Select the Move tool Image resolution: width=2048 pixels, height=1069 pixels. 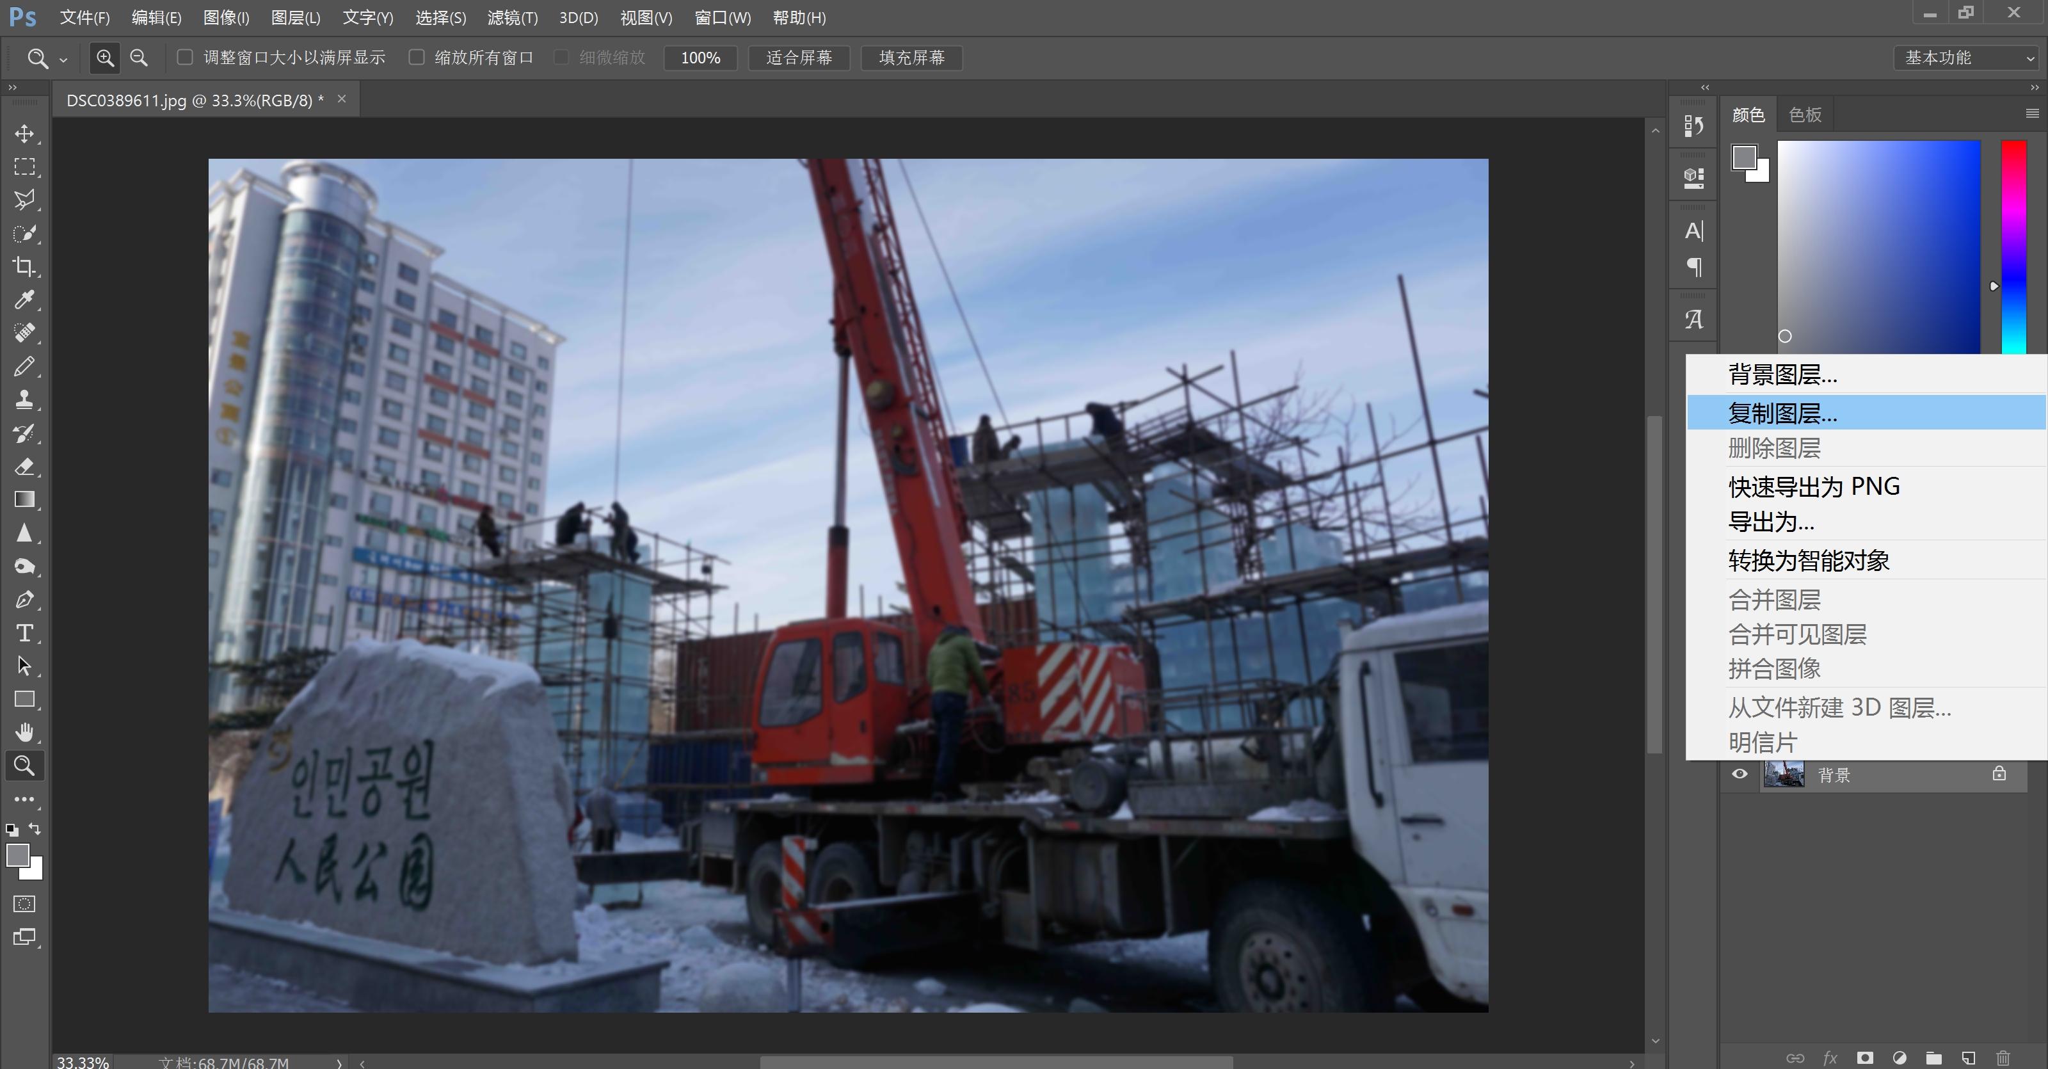[x=24, y=134]
